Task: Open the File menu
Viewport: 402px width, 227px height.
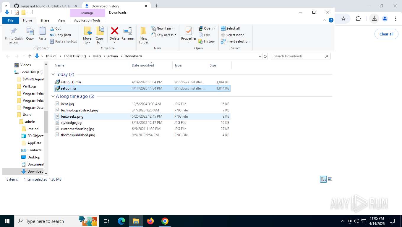Action: pyautogui.click(x=11, y=20)
